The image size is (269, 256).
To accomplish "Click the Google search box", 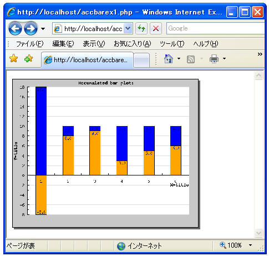I will (215, 28).
